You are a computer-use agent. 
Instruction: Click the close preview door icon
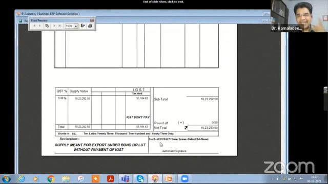click(83, 26)
